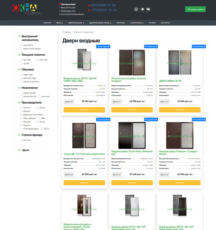Viewport: 216px width, 230px height.
Task: Click the 24 800 руб/шт price
Action: coord(185,174)
